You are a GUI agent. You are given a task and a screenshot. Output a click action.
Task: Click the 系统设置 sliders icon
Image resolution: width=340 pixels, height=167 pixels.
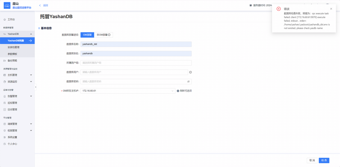click(x=5, y=137)
